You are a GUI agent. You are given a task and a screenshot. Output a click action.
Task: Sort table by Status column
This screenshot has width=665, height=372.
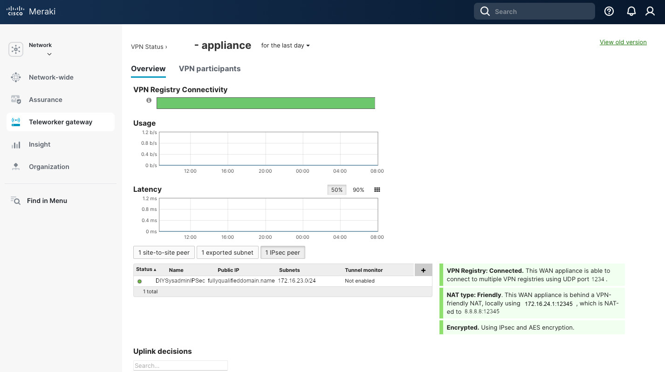pos(146,270)
